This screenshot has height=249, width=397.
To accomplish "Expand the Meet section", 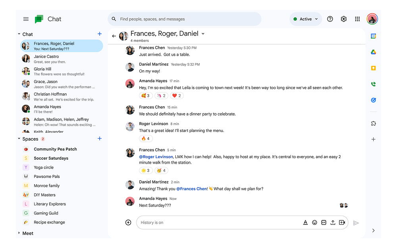I will 19,233.
